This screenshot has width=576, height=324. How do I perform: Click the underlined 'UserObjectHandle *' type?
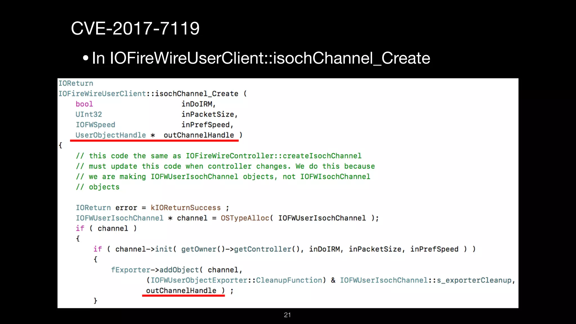pyautogui.click(x=115, y=135)
